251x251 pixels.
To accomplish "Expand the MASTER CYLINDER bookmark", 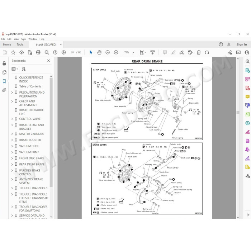I will coord(12,134).
